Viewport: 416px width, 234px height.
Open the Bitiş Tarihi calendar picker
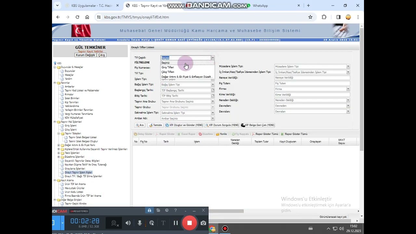click(213, 96)
